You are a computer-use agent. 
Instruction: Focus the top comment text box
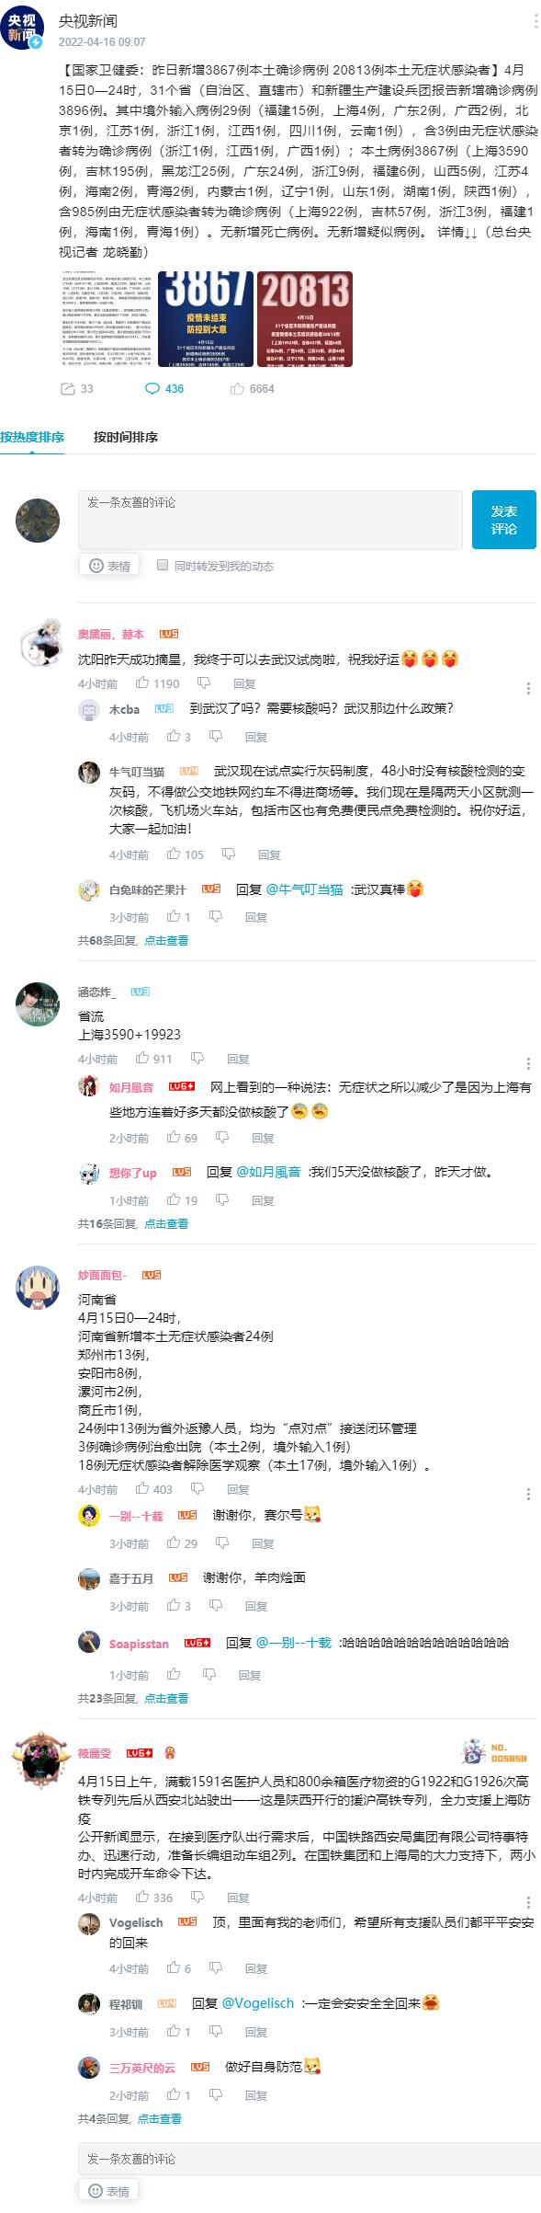(x=270, y=520)
